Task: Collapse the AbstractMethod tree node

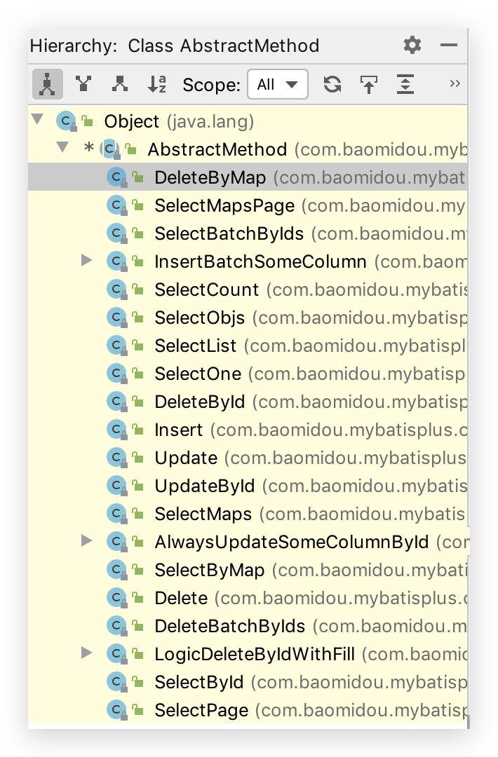Action: [x=62, y=148]
